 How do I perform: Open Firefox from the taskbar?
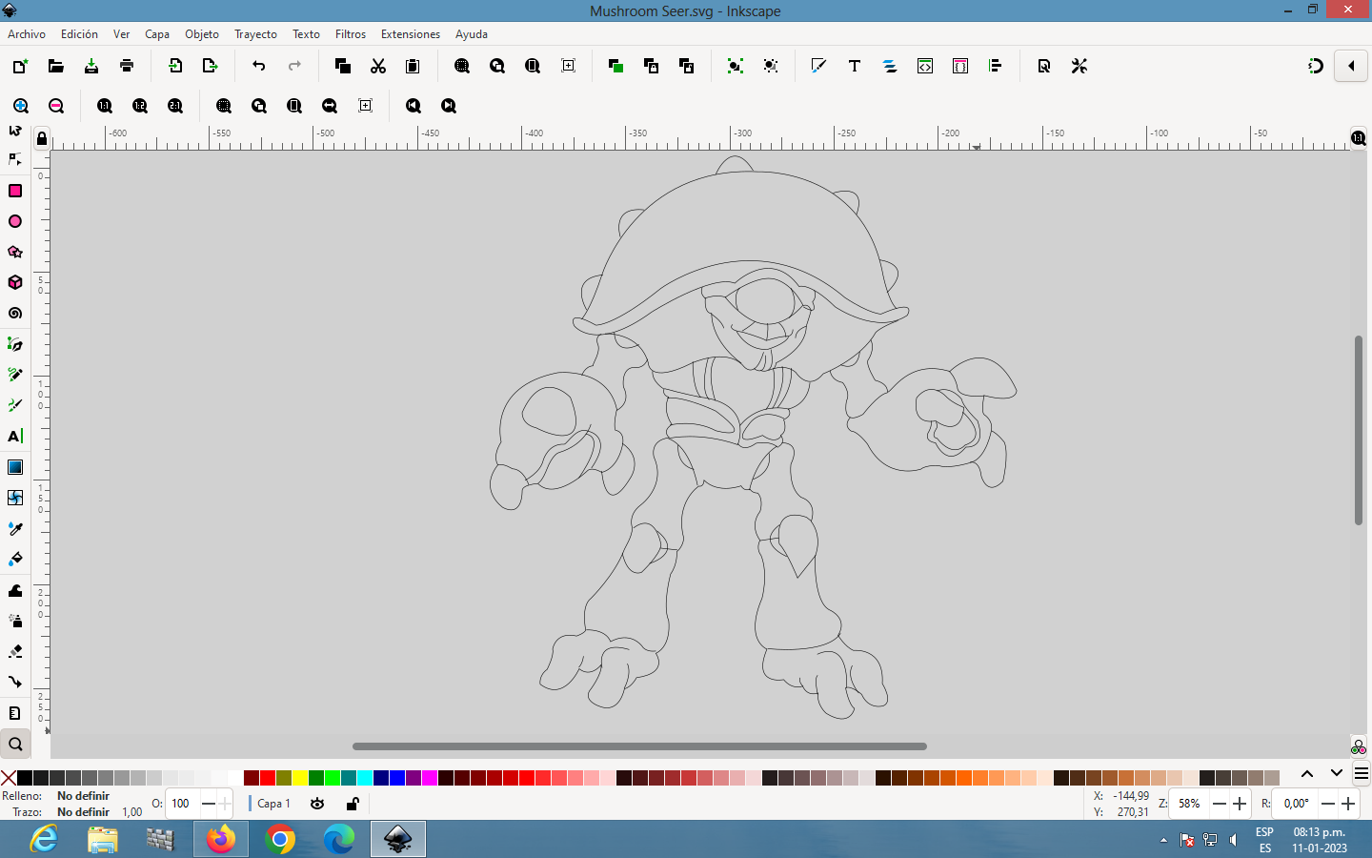pos(221,840)
